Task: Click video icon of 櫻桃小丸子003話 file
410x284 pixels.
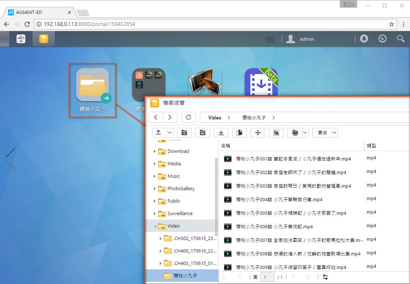Action: [x=228, y=186]
